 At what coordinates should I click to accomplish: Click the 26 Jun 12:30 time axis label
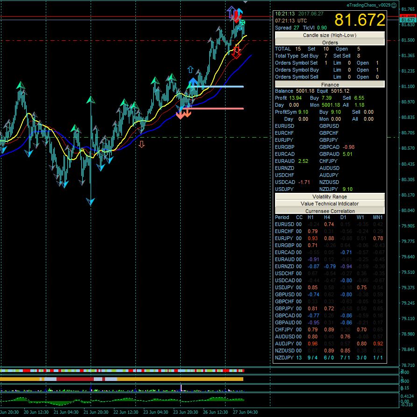pyautogui.click(x=215, y=412)
